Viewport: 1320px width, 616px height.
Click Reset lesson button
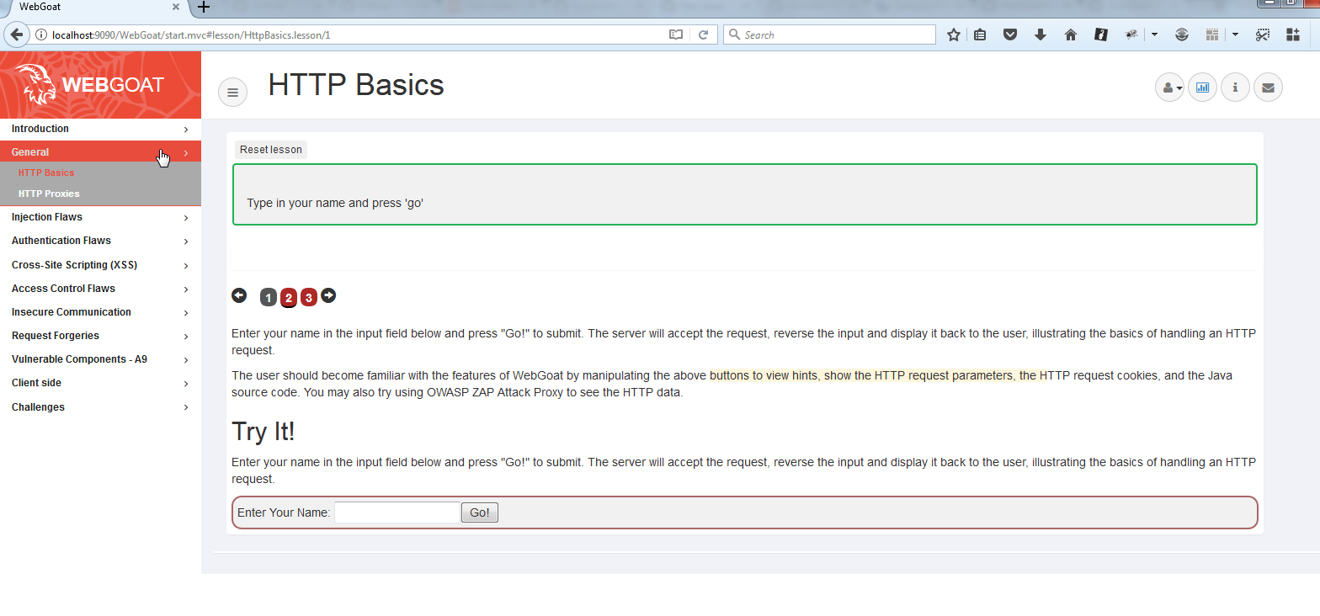click(x=271, y=150)
